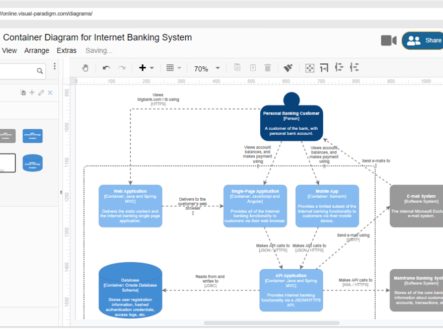Close the shape library with the X icon
The width and height of the screenshot is (443, 332).
[x=49, y=93]
